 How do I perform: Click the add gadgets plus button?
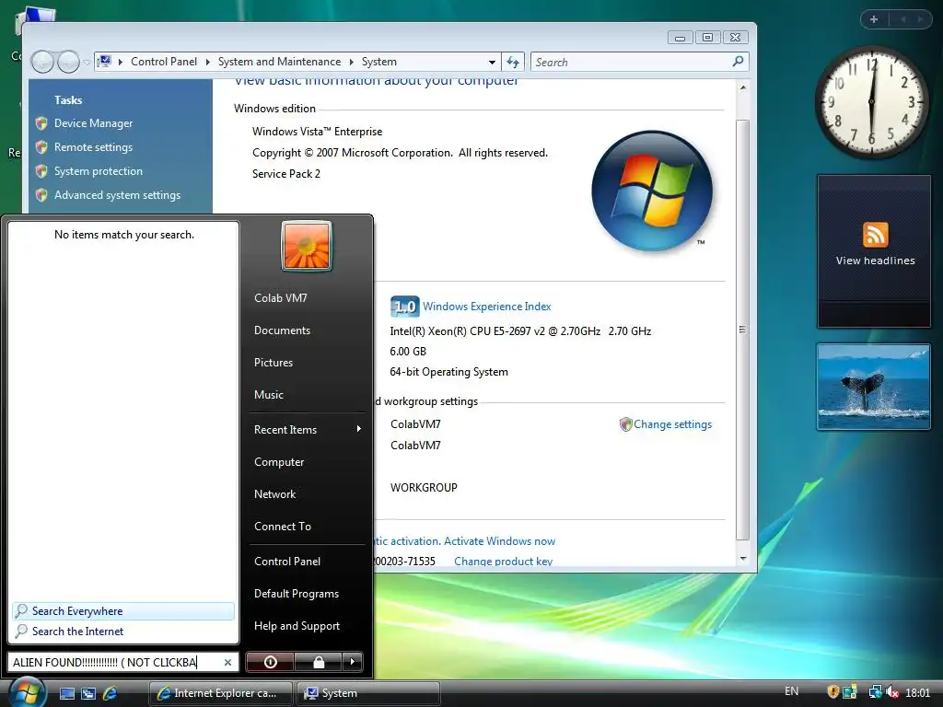[x=874, y=19]
